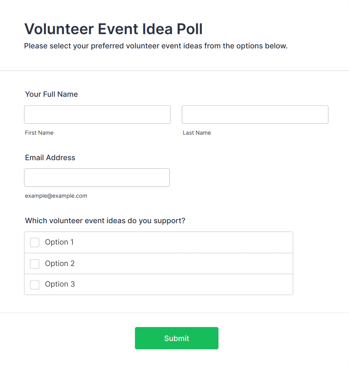Check the Option 3 checkbox

(x=35, y=285)
